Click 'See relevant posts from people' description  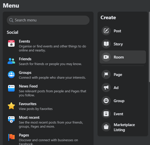point(52,93)
